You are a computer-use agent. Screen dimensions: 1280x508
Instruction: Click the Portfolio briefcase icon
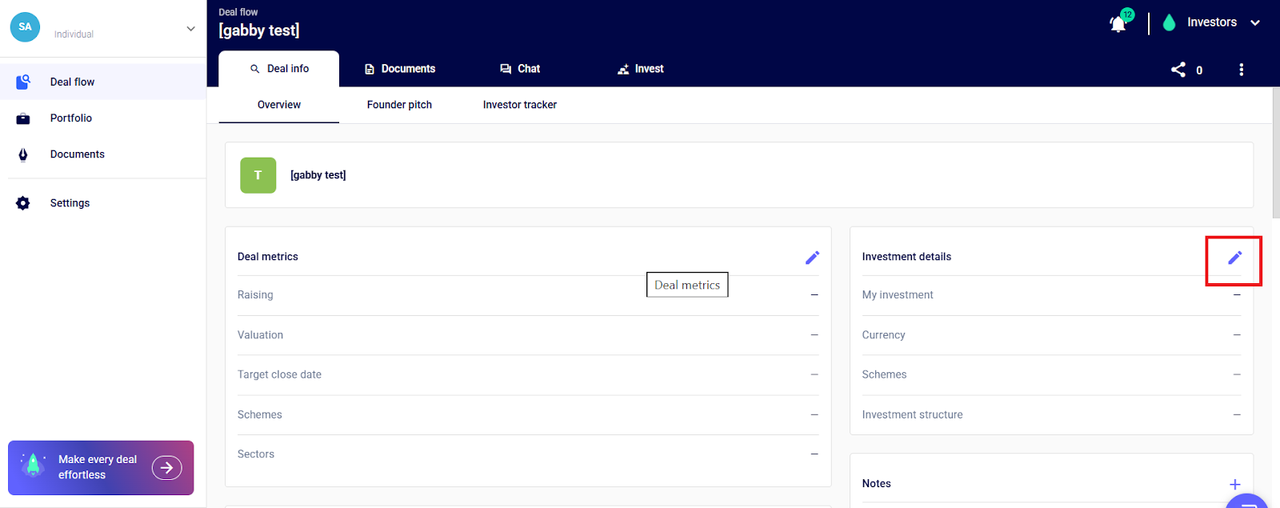coord(23,118)
